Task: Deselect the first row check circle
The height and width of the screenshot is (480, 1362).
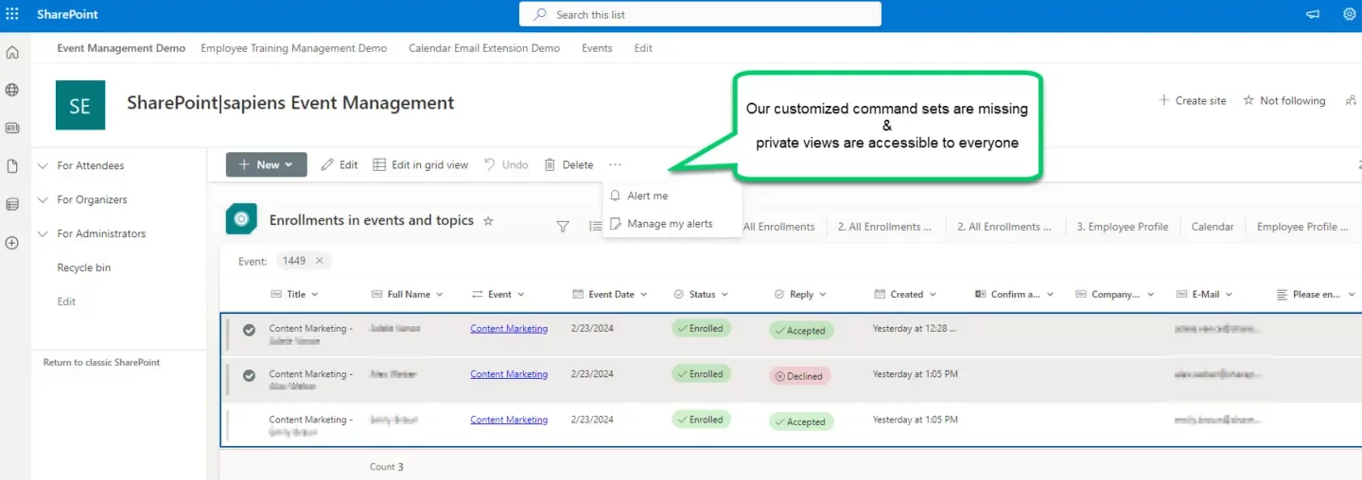Action: pyautogui.click(x=249, y=330)
